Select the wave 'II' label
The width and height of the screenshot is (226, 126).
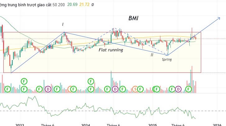coord(152,55)
